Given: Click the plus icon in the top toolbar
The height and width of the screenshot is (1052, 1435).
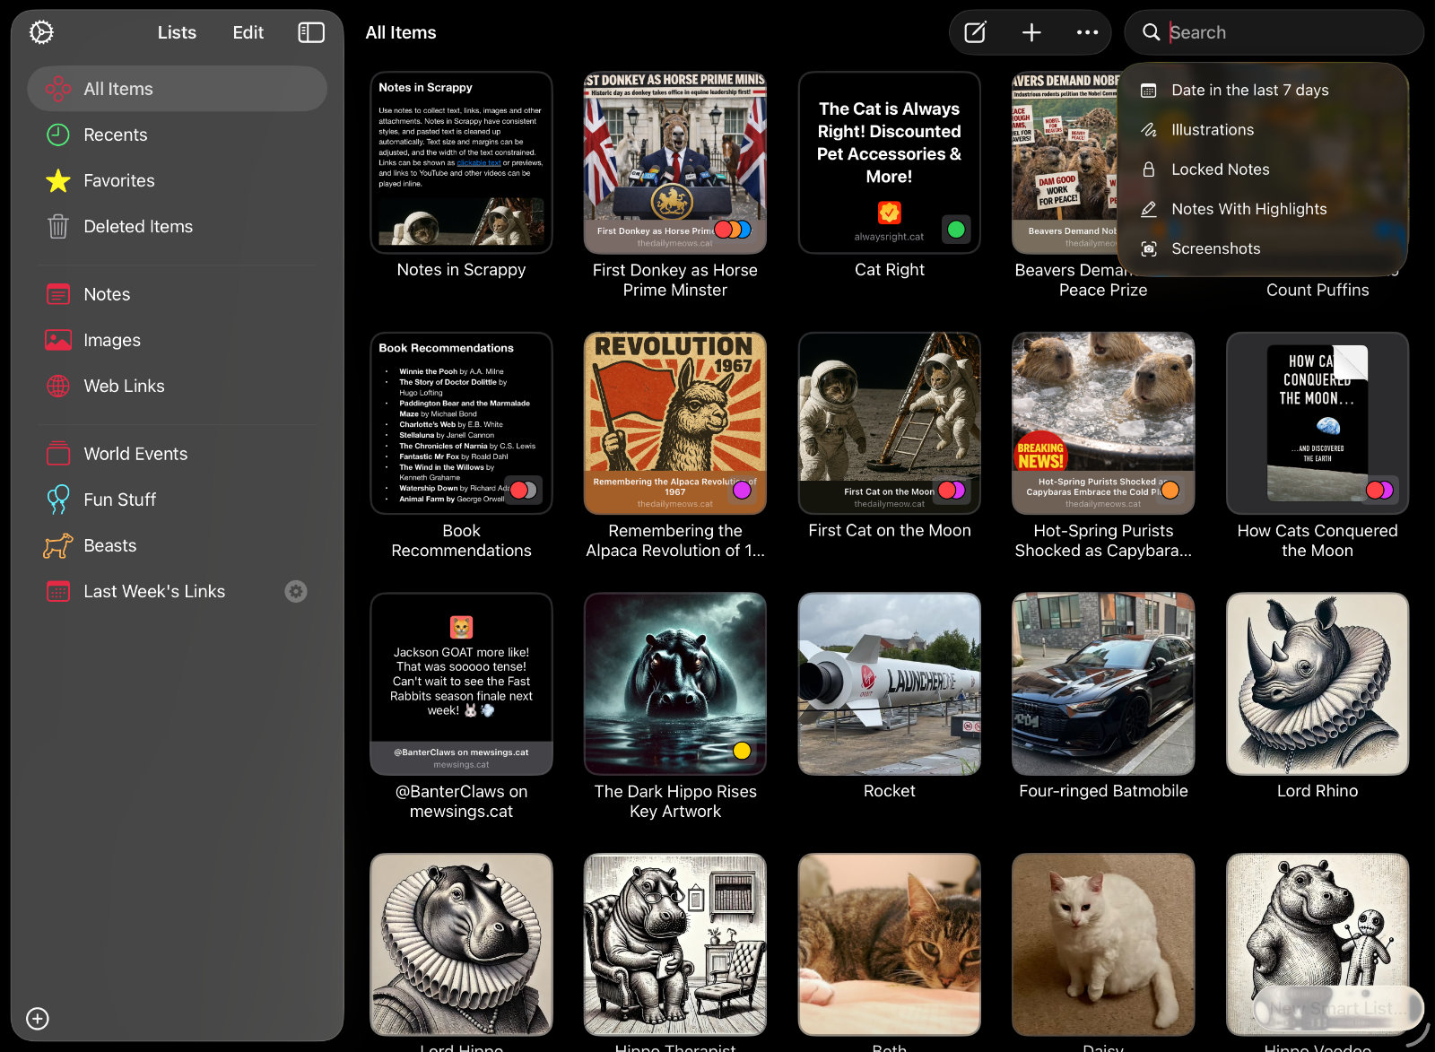Looking at the screenshot, I should point(1031,32).
